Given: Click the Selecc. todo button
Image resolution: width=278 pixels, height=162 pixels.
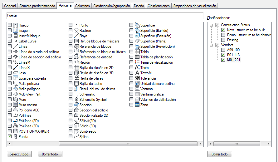Looking at the screenshot, I should (19, 154).
